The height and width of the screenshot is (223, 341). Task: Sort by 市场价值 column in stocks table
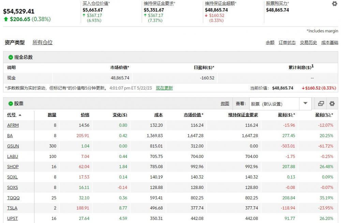click(x=193, y=115)
